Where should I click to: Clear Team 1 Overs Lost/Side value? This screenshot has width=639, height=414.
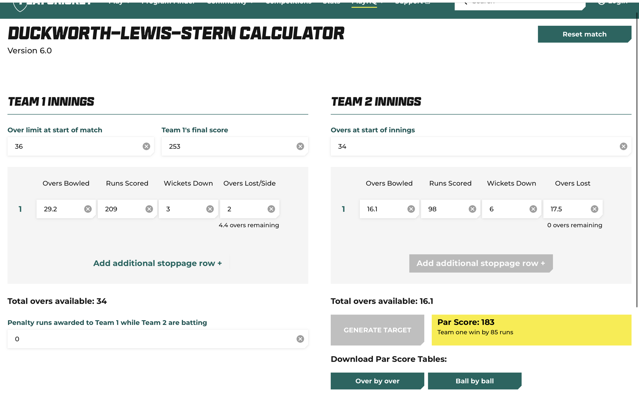point(271,209)
